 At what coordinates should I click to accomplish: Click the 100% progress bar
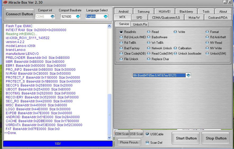point(58,144)
